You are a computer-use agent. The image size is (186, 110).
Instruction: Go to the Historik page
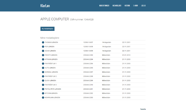click(x=127, y=5)
